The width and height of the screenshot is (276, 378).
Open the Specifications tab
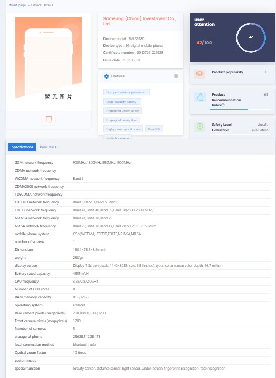click(22, 147)
